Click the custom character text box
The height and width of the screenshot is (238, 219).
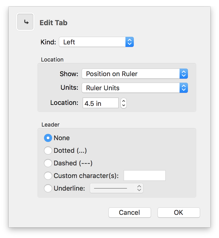coord(144,176)
